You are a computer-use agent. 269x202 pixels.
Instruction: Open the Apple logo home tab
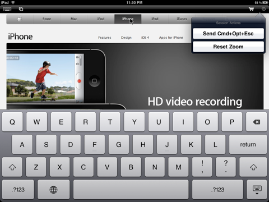click(x=20, y=19)
